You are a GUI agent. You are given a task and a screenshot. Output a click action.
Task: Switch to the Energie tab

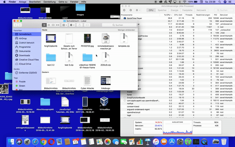(x=174, y=10)
